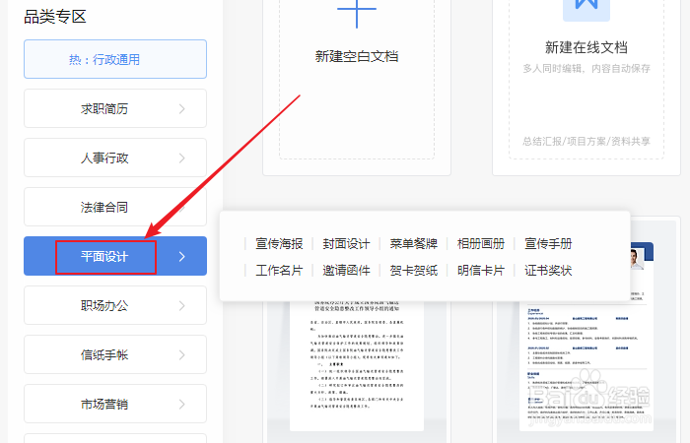The width and height of the screenshot is (690, 443).
Task: Choose 邀请函件 in the submenu
Action: [346, 271]
